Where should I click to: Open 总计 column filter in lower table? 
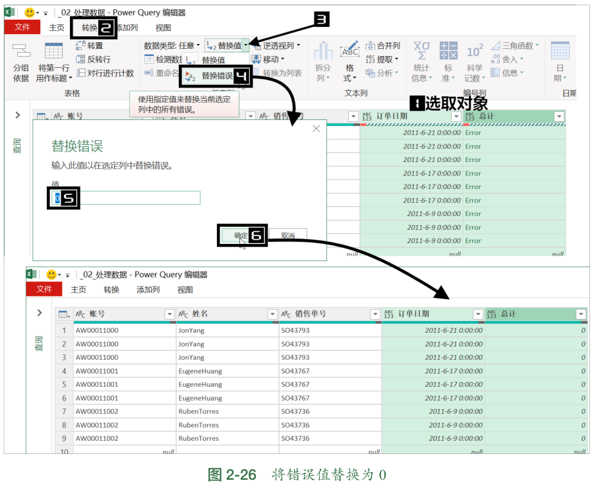click(x=581, y=314)
